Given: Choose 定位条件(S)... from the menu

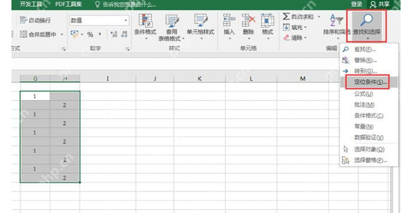Looking at the screenshot, I should [x=369, y=82].
